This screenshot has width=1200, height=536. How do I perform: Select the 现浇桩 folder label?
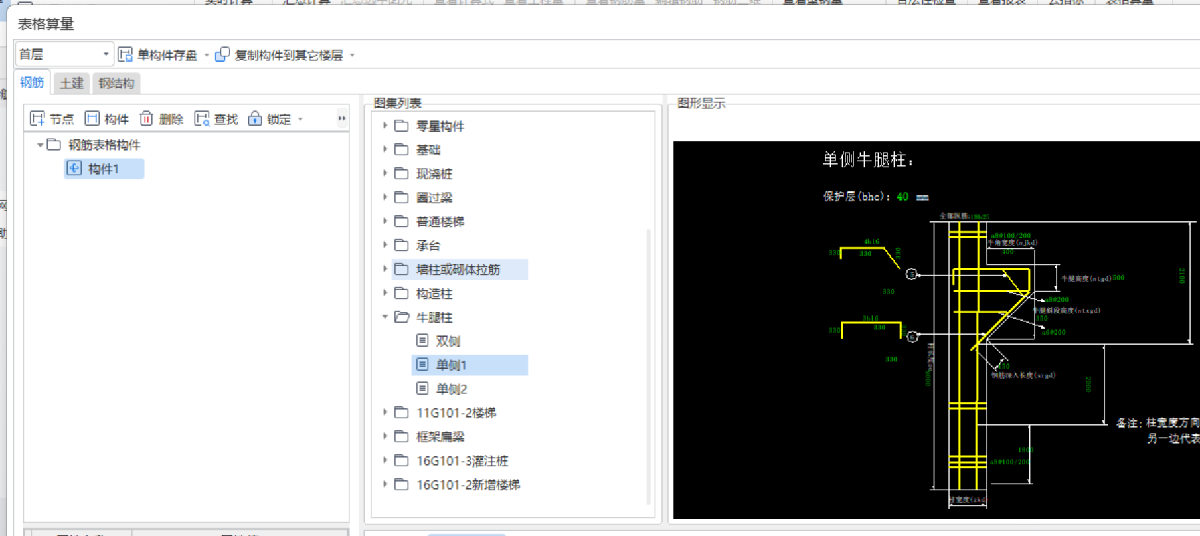pos(434,173)
